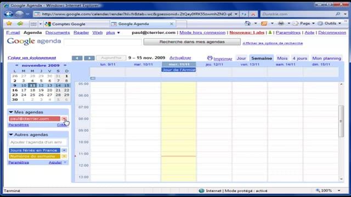
Task: Open the Quick Tabs grid icon
Action: 33,24
